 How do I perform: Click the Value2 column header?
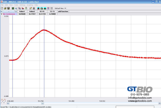pyautogui.click(x=32, y=11)
